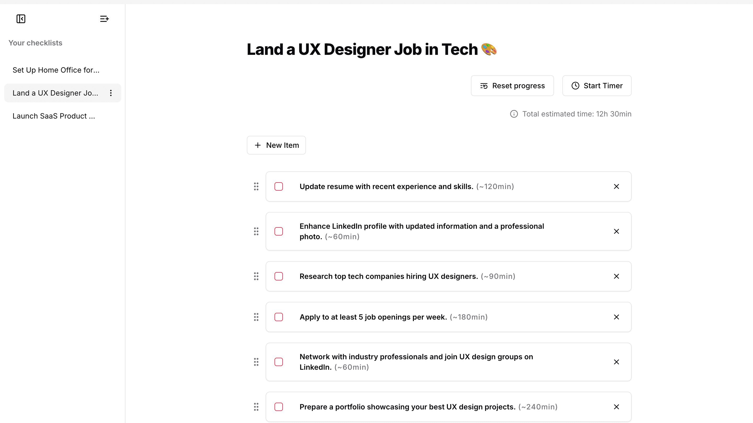Toggle checkbox for Update resume task
753x423 pixels.
pyautogui.click(x=279, y=186)
